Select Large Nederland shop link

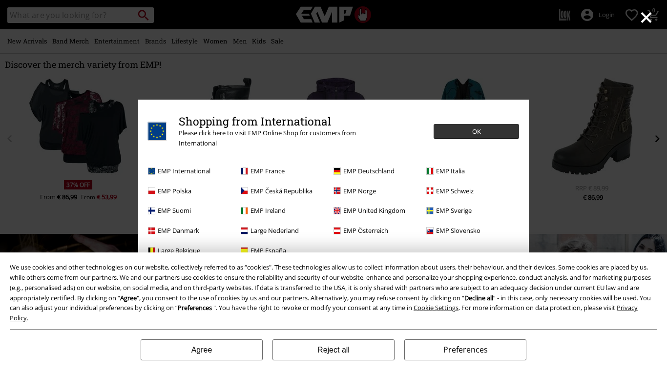coord(274,230)
